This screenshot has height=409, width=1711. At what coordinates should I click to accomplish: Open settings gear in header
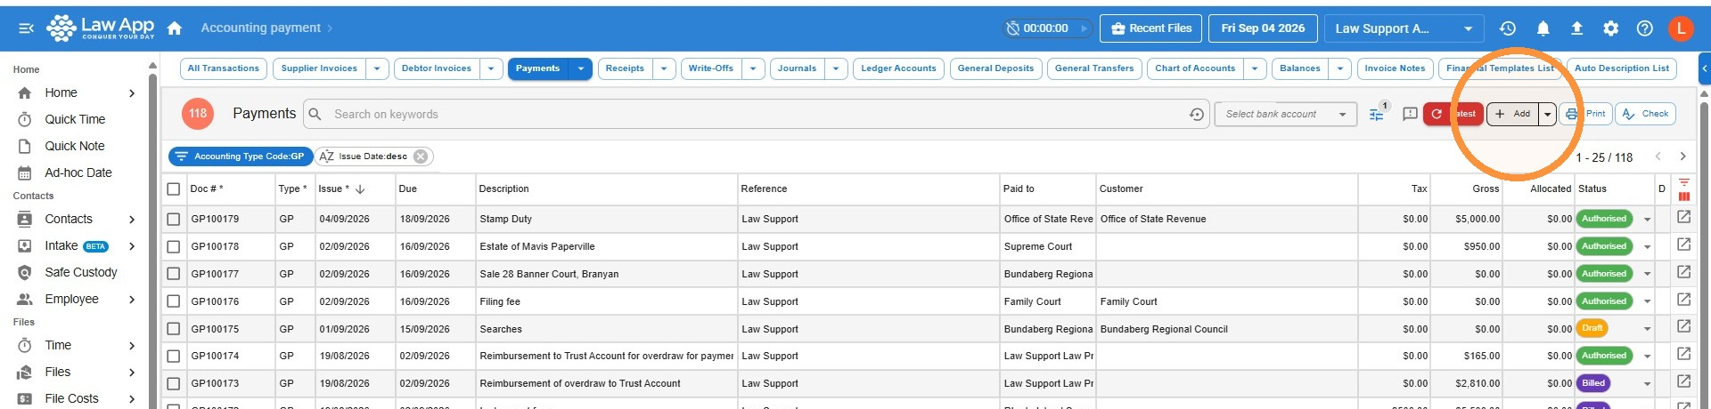(1610, 28)
